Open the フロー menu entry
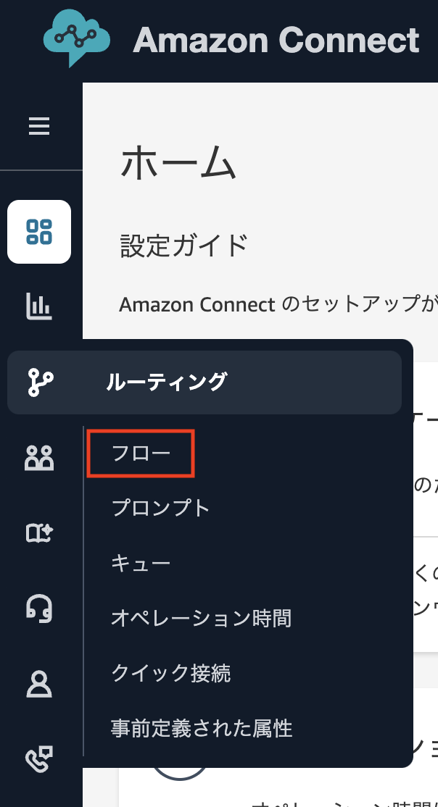The image size is (438, 807). (139, 453)
